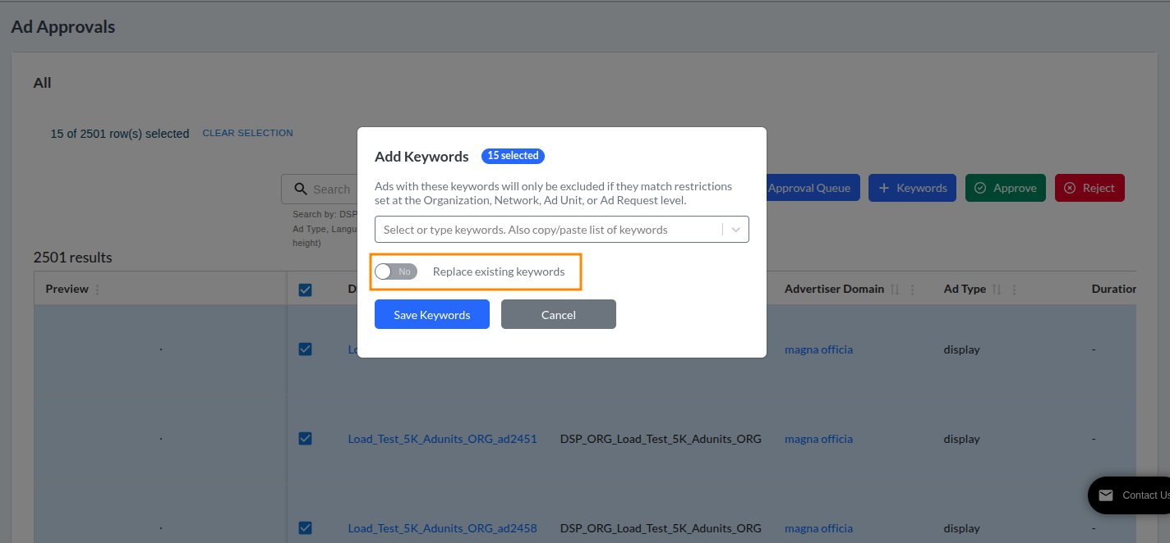1170x543 pixels.
Task: Click the Contact Us envelope icon
Action: point(1106,495)
